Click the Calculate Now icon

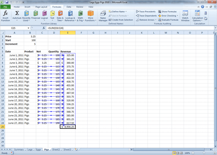pos(206,13)
